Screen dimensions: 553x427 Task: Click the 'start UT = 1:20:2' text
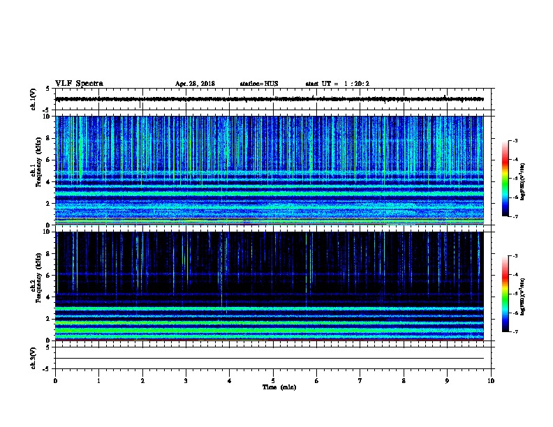point(337,84)
